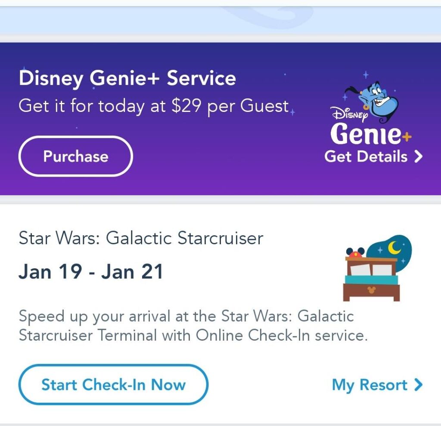Screen dimensions: 441x426
Task: Click the orange plus sign in Genie+ logo
Action: 407,137
